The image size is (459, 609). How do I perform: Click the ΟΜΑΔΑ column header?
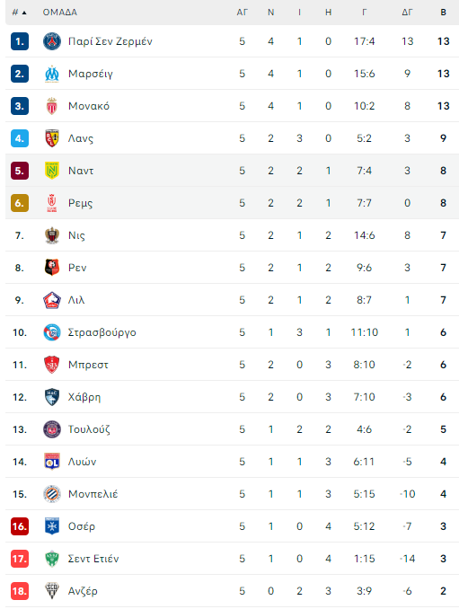[x=60, y=13]
